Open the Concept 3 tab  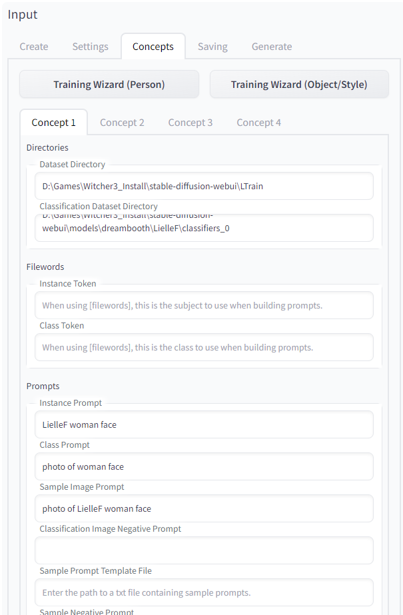(x=191, y=123)
